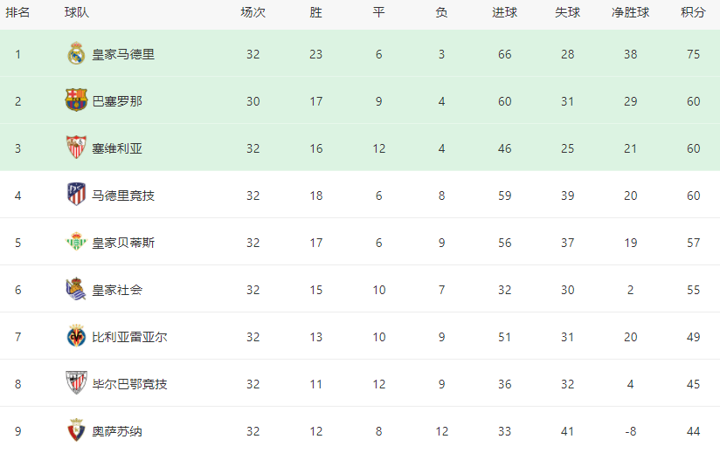The height and width of the screenshot is (453, 720).
Task: Click the Osasuna club logo
Action: coord(76,430)
